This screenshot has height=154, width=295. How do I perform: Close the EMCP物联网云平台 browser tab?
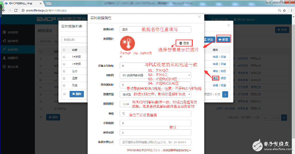[x=41, y=3]
